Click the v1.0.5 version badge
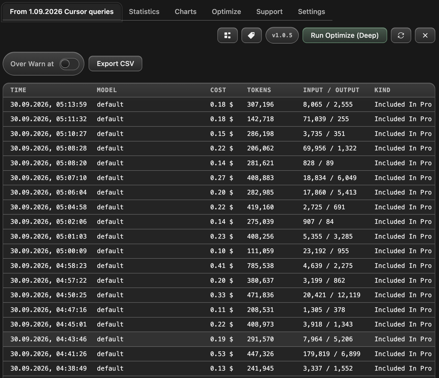 pyautogui.click(x=282, y=35)
